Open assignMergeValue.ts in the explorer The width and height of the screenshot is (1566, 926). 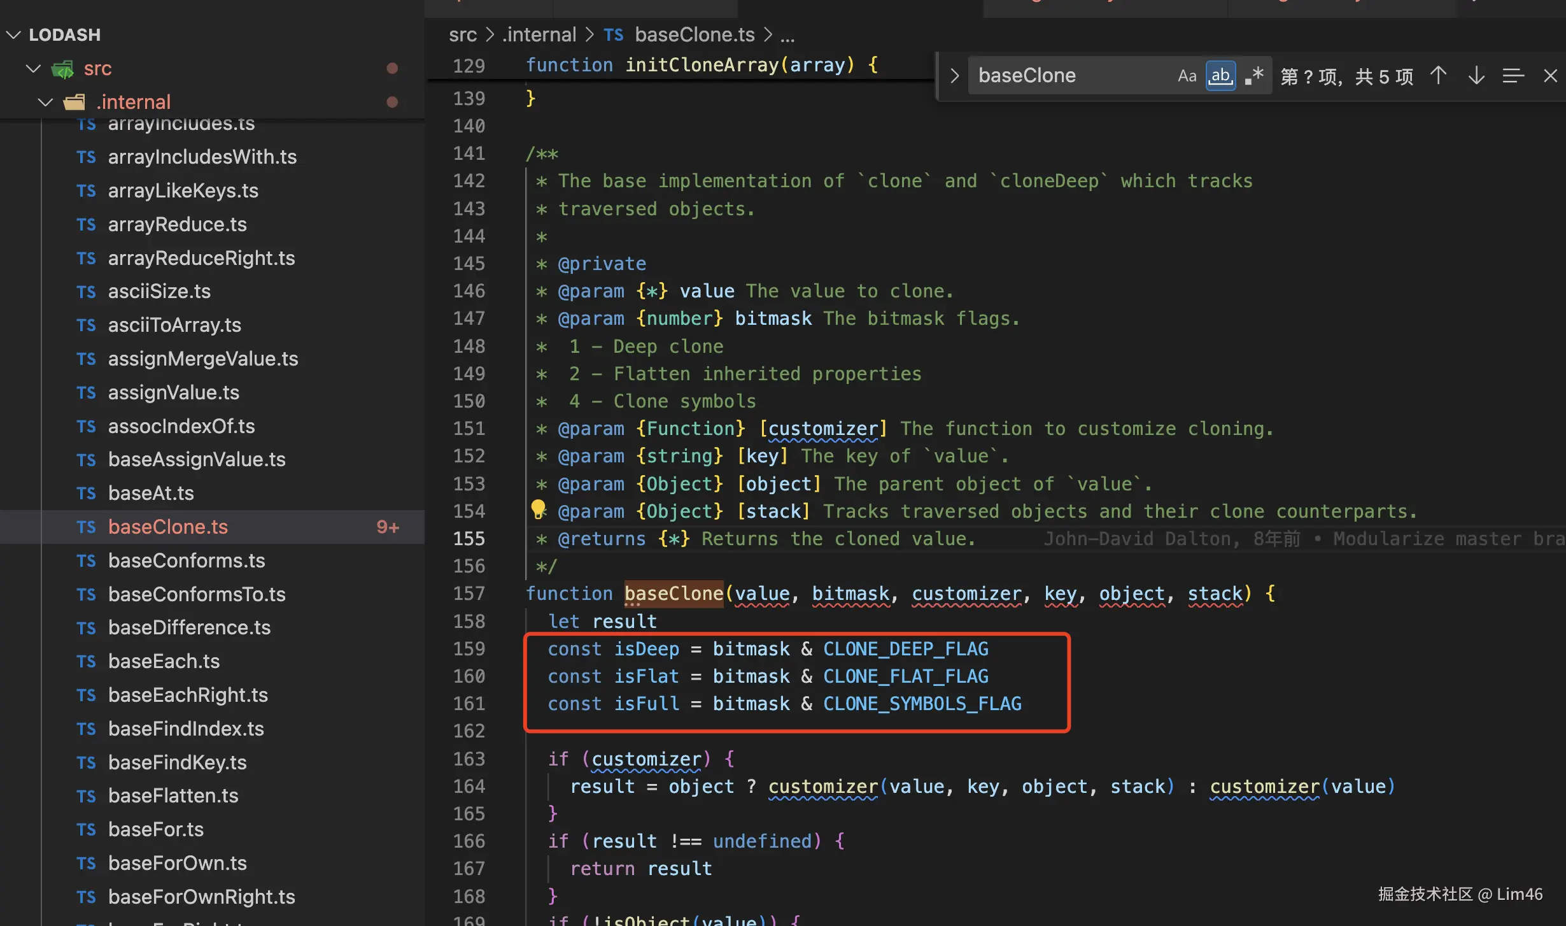202,359
